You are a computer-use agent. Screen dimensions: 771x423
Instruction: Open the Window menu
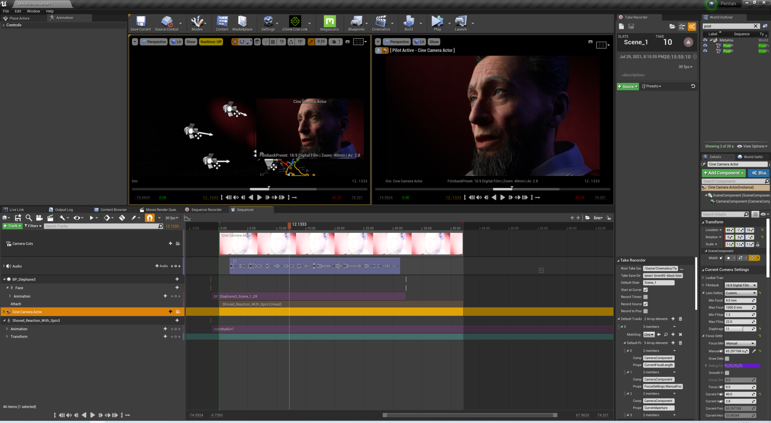click(x=33, y=11)
